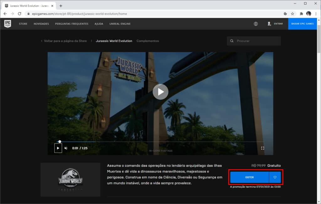The image size is (321, 204).
Task: Click the browser address bar URL
Action: [79, 14]
